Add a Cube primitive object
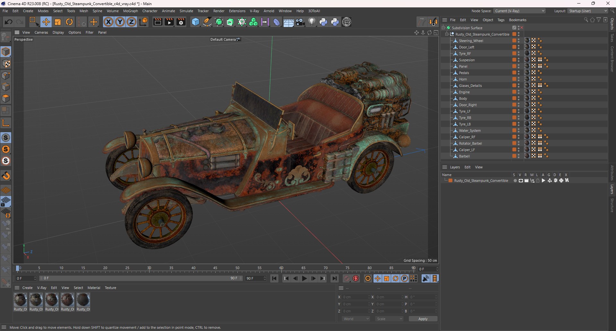Image resolution: width=616 pixels, height=331 pixels. tap(195, 22)
